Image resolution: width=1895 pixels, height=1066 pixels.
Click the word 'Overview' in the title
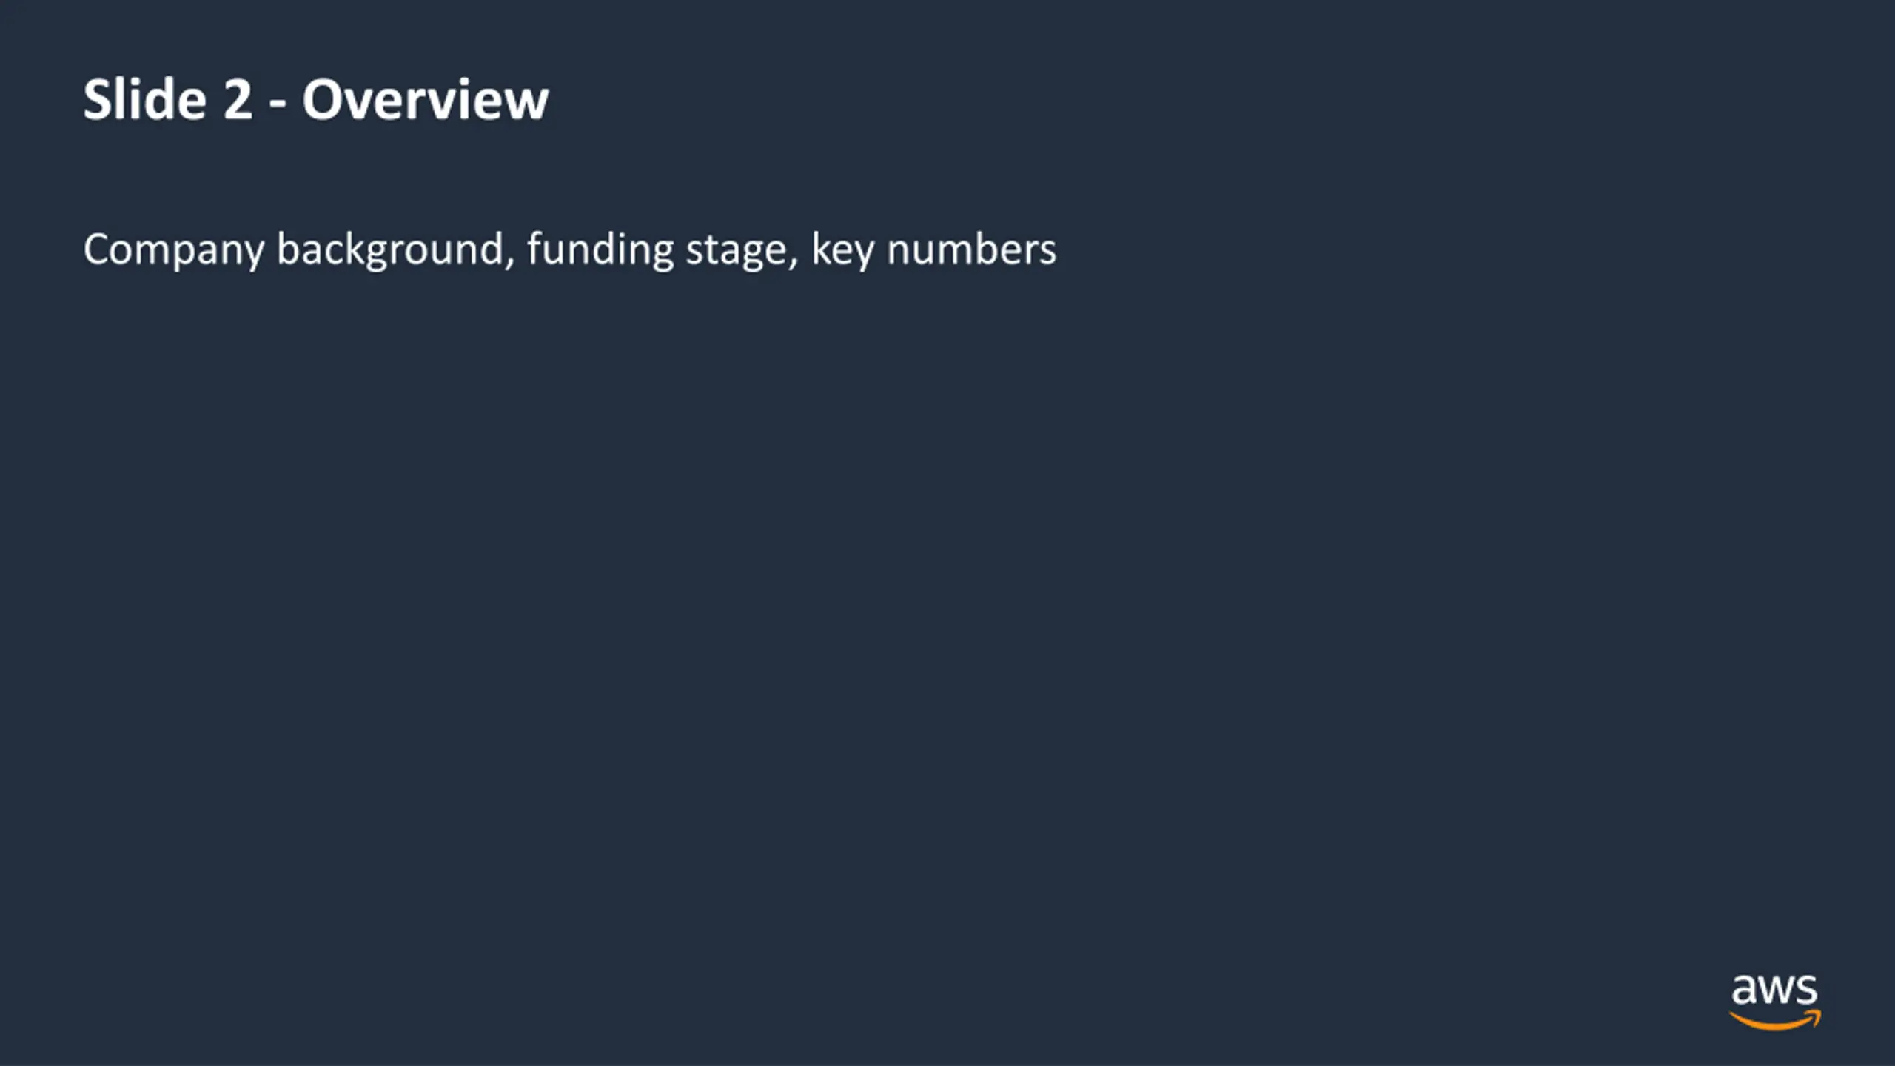[425, 99]
